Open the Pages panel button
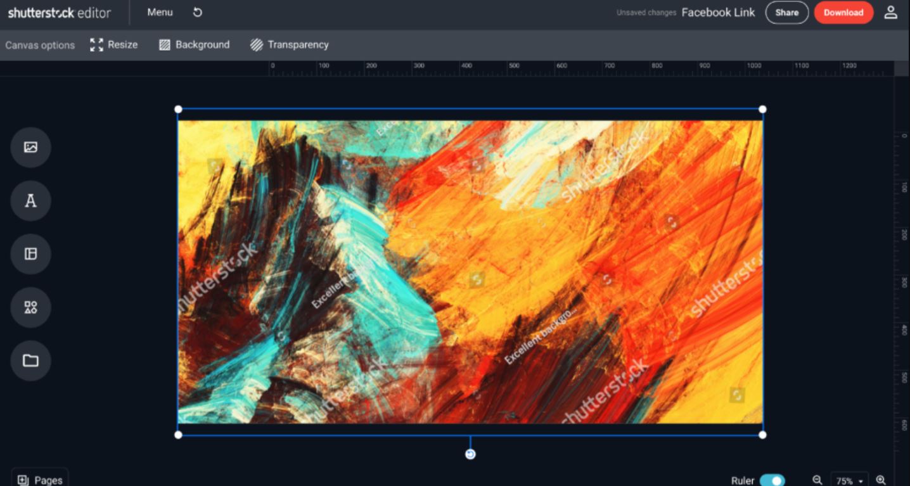910x486 pixels. point(40,479)
